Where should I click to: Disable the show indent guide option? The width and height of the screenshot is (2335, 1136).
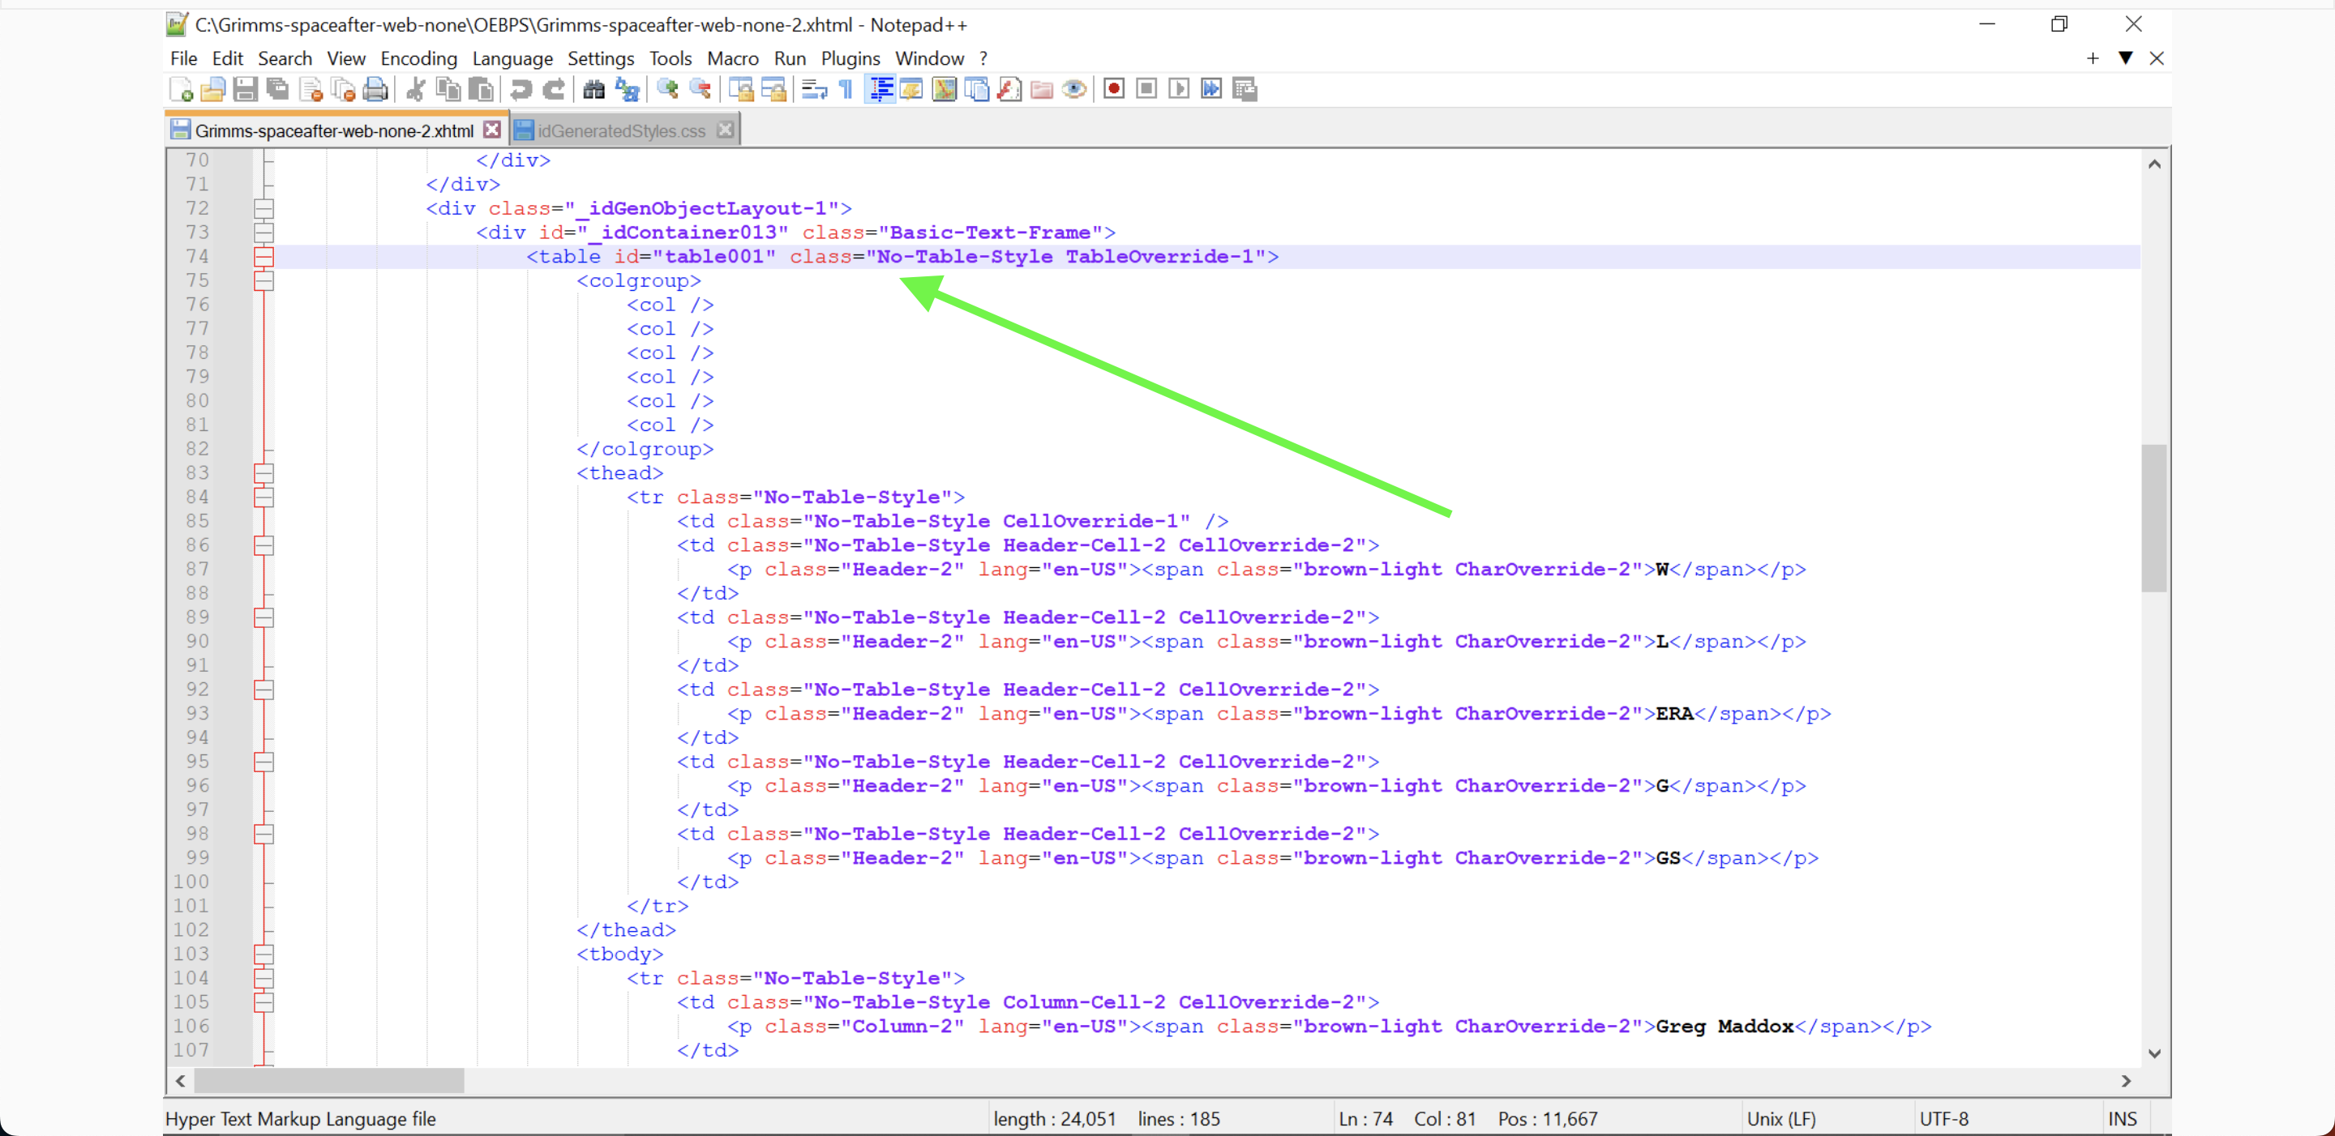[x=878, y=89]
